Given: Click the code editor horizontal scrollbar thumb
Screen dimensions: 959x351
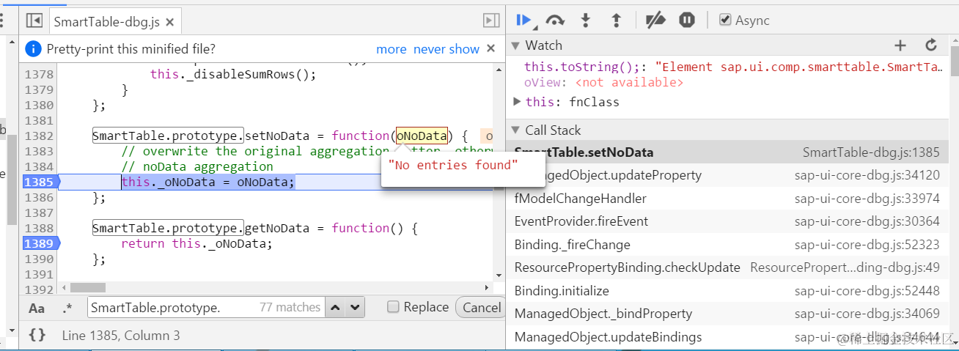Looking at the screenshot, I should (x=88, y=288).
